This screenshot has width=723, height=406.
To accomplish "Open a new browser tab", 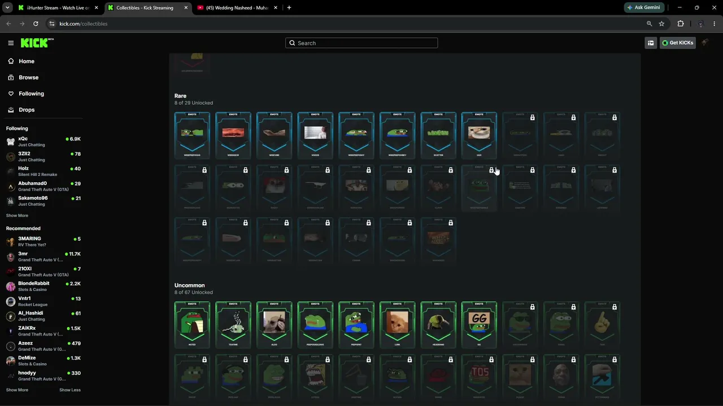I will pyautogui.click(x=289, y=8).
